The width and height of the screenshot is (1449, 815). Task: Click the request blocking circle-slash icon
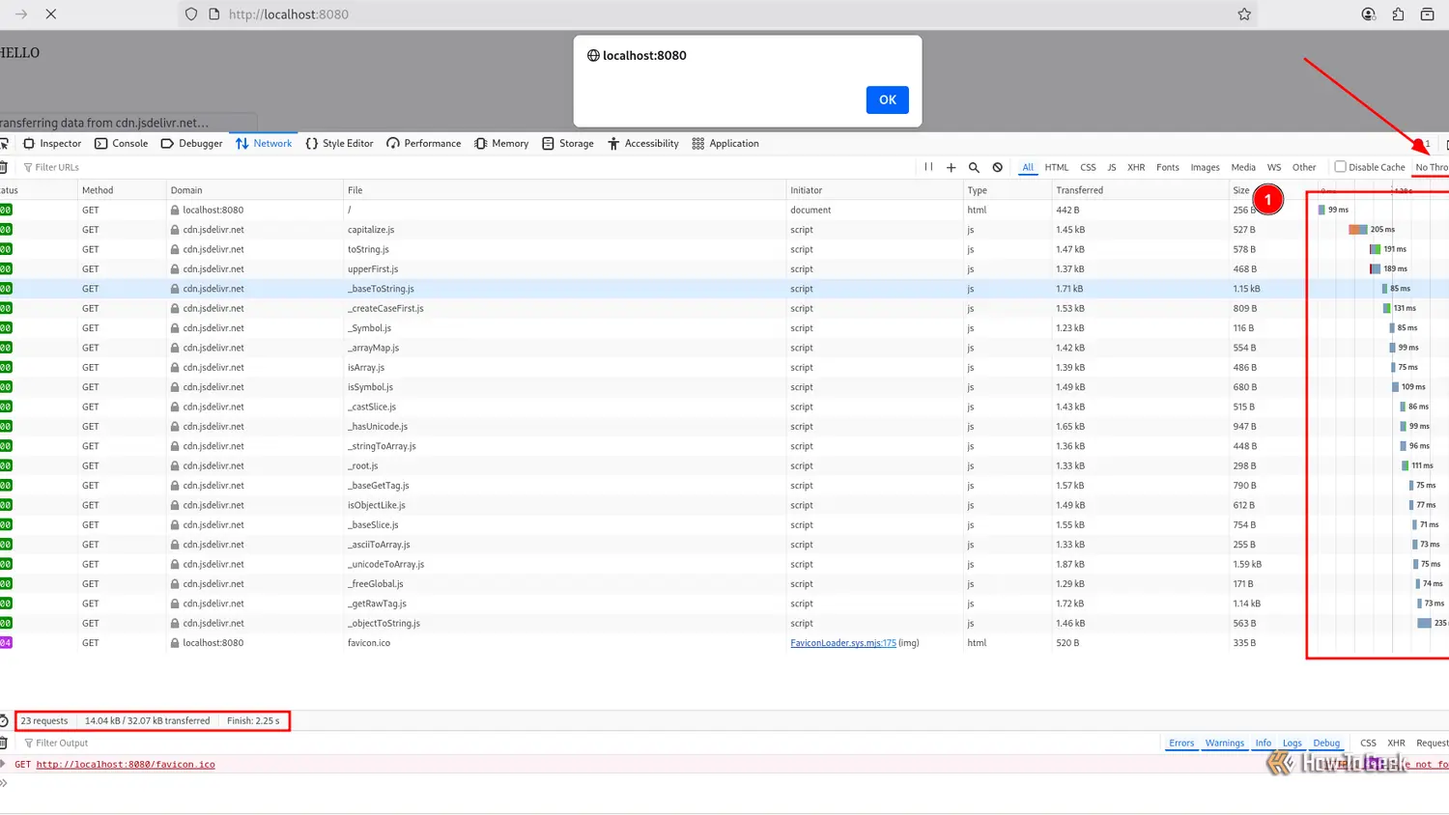tap(998, 167)
